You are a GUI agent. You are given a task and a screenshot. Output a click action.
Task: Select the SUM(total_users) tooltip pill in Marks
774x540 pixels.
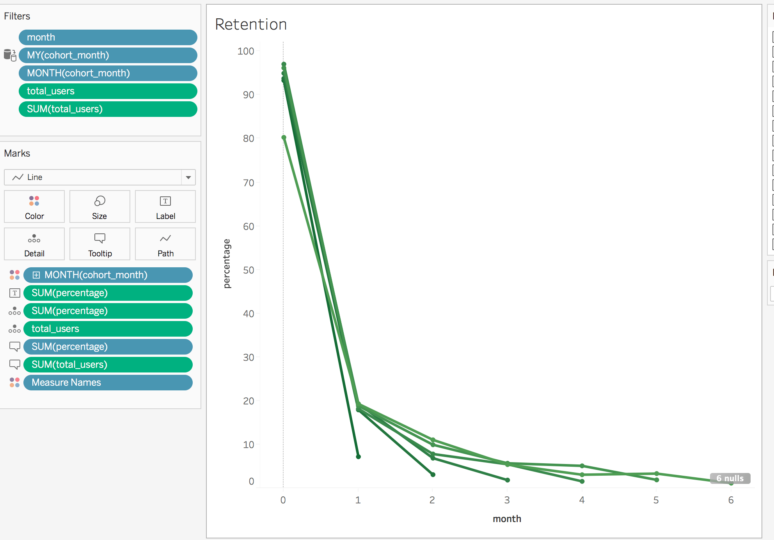click(108, 365)
